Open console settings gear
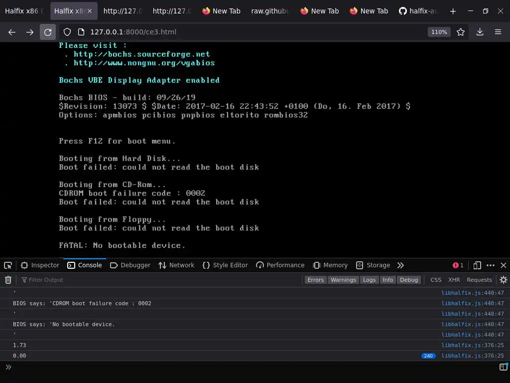The image size is (510, 383). 504,280
